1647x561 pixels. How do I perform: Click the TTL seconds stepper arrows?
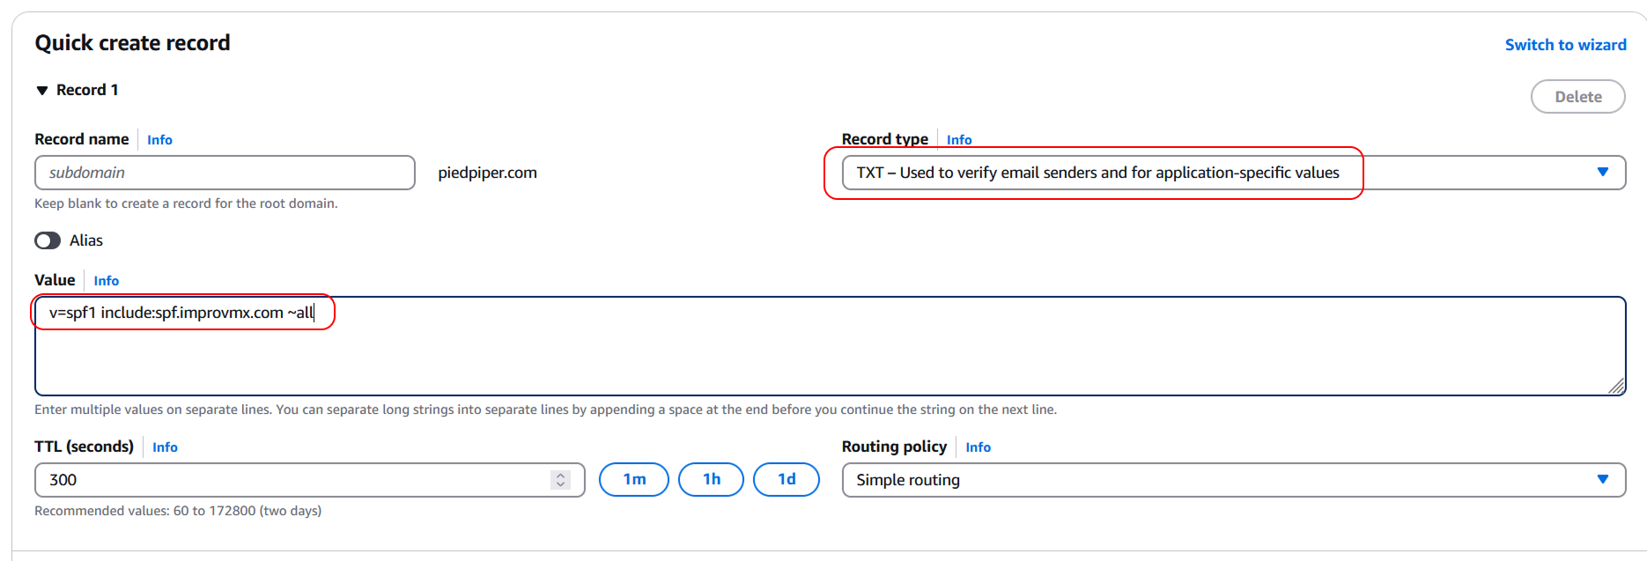[560, 480]
